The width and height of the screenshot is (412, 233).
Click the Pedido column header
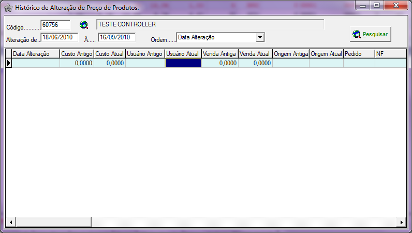(359, 54)
